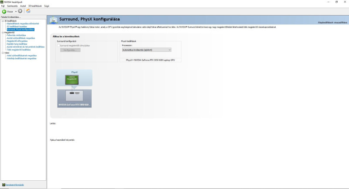Open Képbeállítások megadása előnézettel
Screen dimensions: 349x189
pyautogui.click(x=23, y=24)
